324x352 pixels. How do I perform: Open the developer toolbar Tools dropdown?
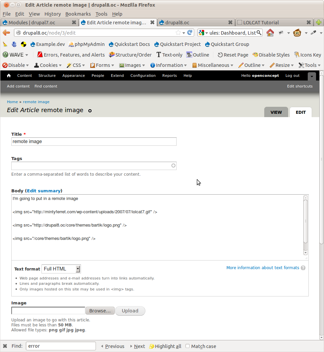pos(310,65)
